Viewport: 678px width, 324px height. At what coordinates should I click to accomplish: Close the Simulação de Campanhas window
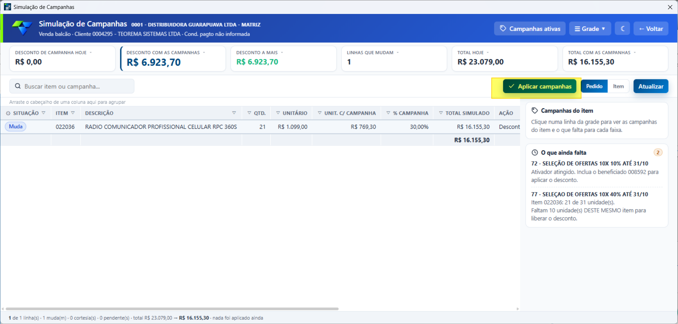tap(670, 7)
